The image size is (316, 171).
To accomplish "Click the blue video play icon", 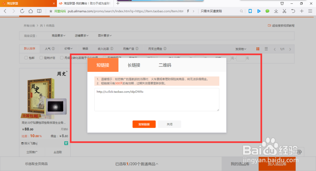I will [x=259, y=11].
